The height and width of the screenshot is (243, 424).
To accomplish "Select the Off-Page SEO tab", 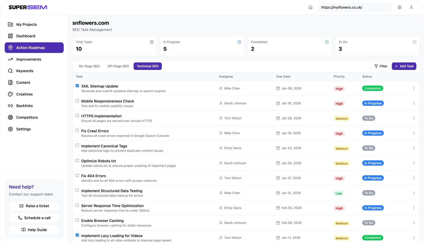I will coord(118,66).
